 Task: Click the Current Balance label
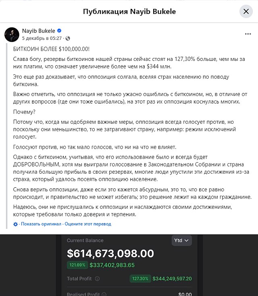click(x=85, y=240)
